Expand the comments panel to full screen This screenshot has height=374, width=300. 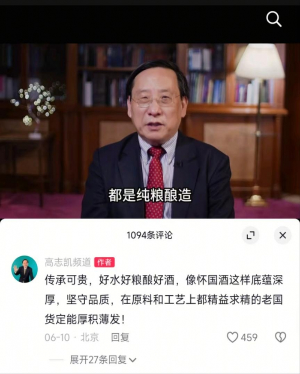point(250,235)
